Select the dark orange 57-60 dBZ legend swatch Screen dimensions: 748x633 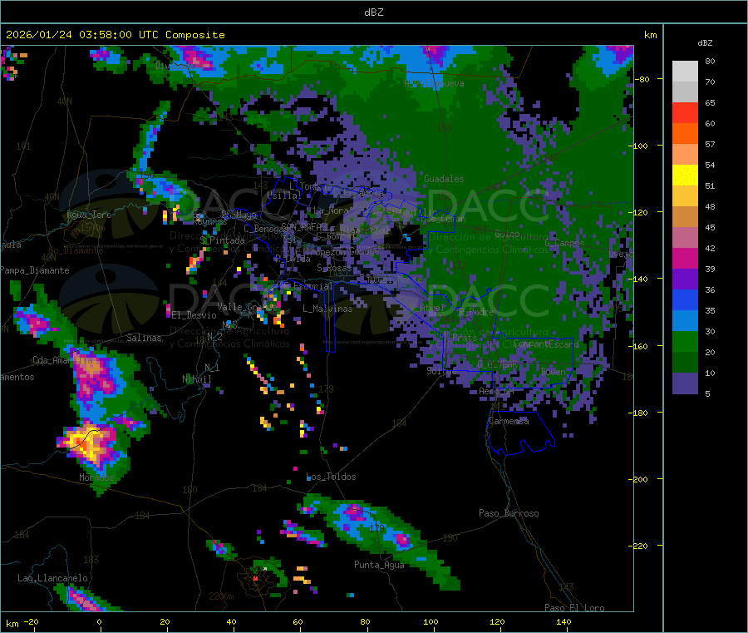(685, 134)
